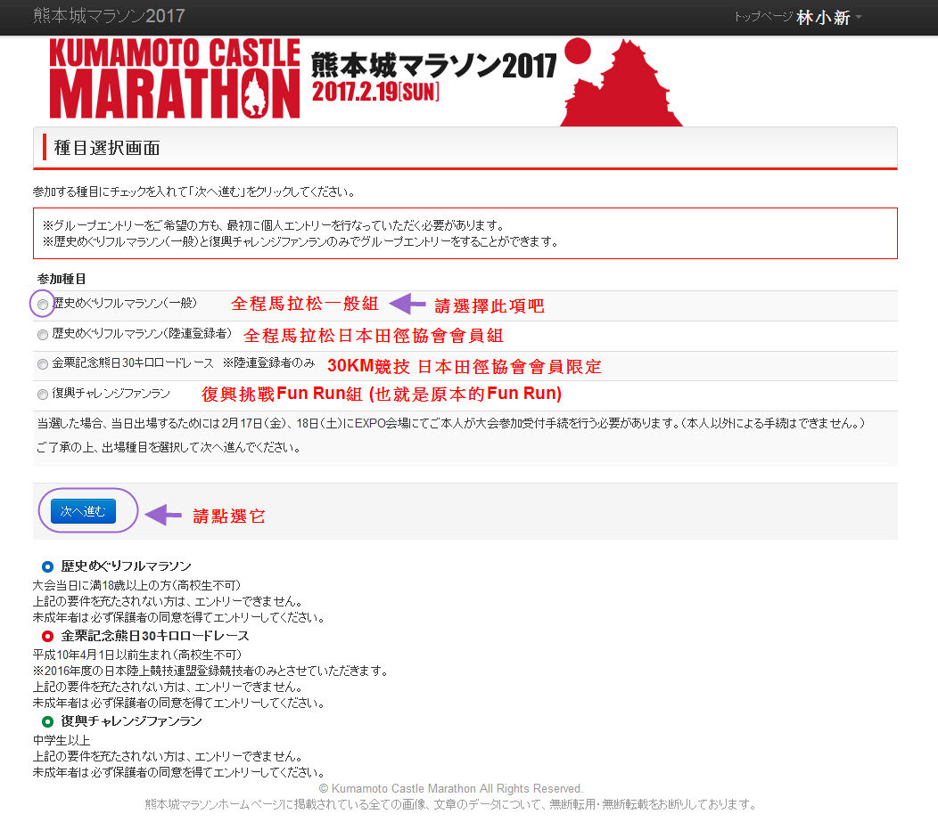Viewport: 938px width, 822px height.
Task: Select 歴史めぐりフルマラソン(陸連登録者) radio button
Action: pyautogui.click(x=43, y=335)
